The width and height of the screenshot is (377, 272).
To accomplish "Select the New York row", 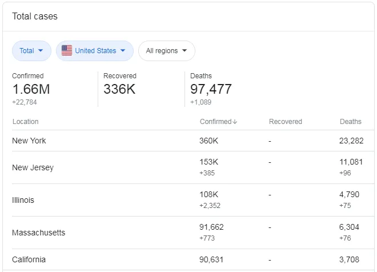I will point(29,141).
